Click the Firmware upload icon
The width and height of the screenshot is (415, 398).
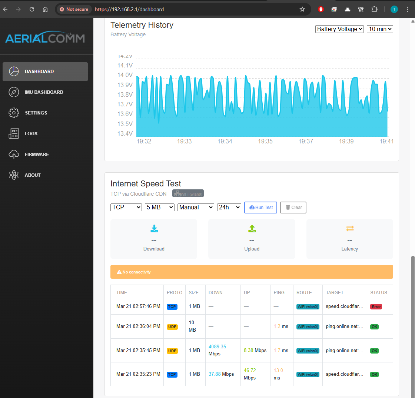pos(14,154)
